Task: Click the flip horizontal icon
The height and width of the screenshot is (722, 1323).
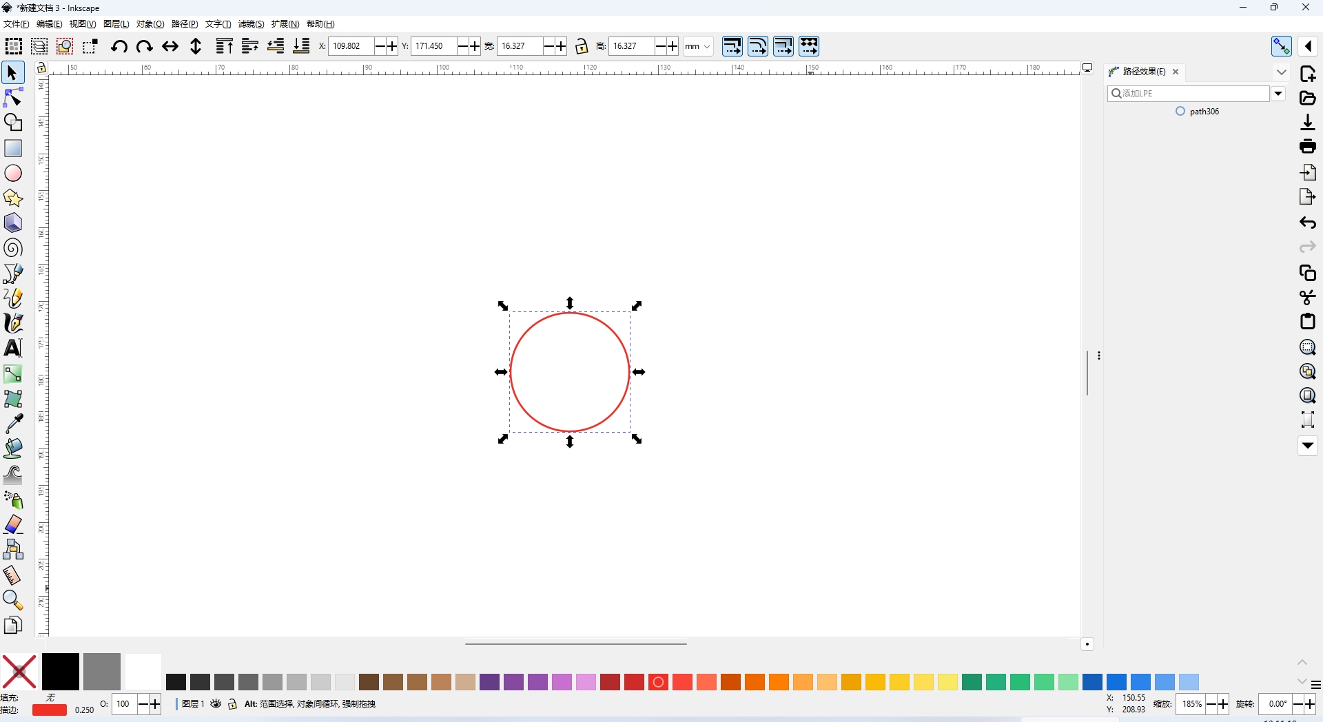Action: 170,46
